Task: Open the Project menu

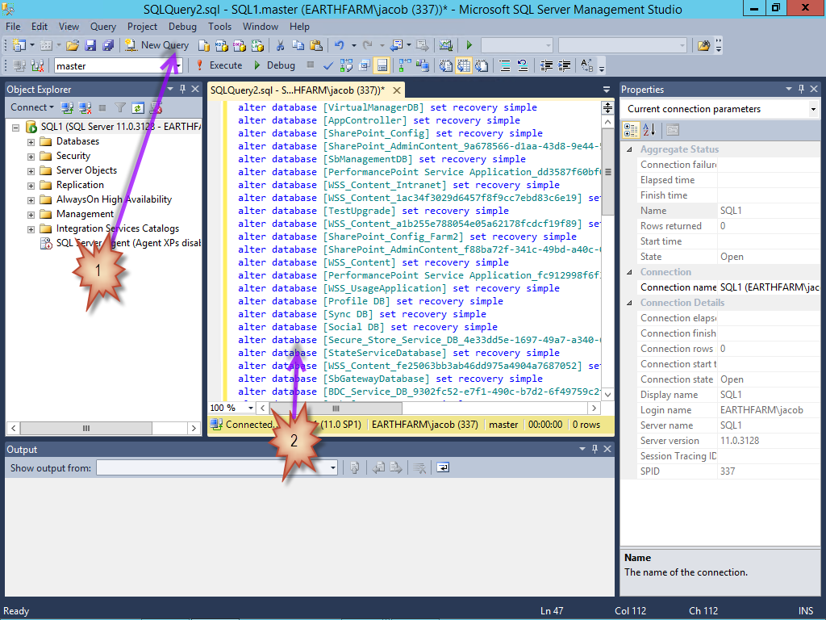Action: pos(142,27)
